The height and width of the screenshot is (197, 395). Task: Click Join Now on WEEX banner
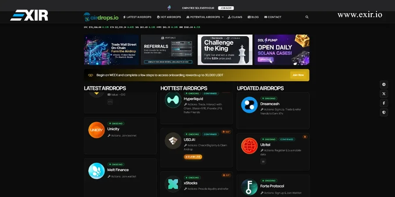pos(298,75)
